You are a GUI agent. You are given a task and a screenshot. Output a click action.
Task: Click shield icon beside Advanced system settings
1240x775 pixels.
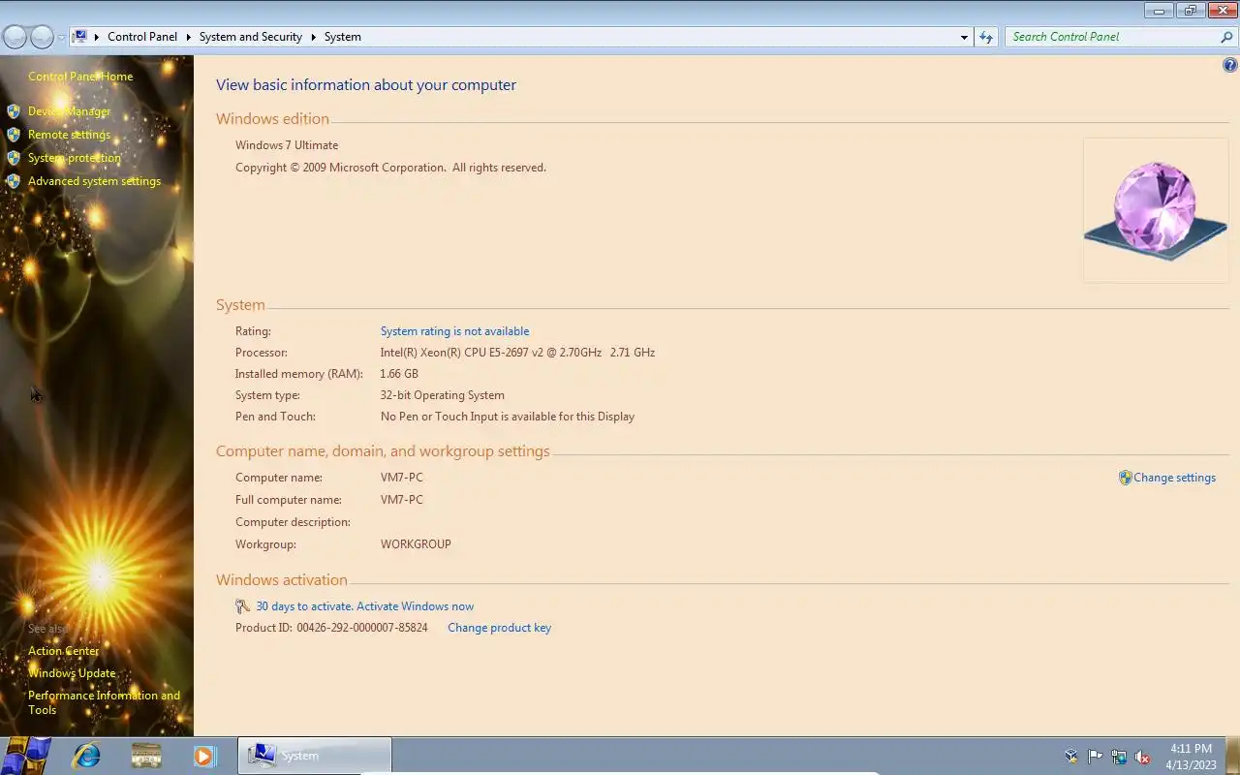(14, 181)
